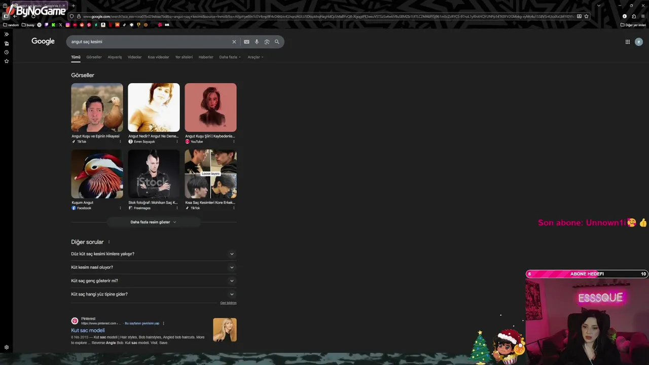The width and height of the screenshot is (649, 365).
Task: Clear the Google search box with X
Action: pos(234,42)
